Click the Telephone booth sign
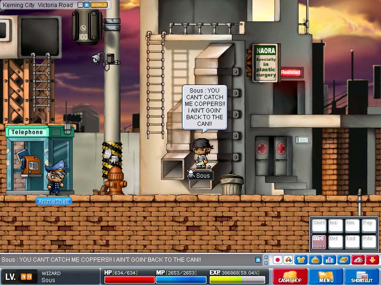Image resolution: width=381 pixels, height=285 pixels. coord(27,132)
